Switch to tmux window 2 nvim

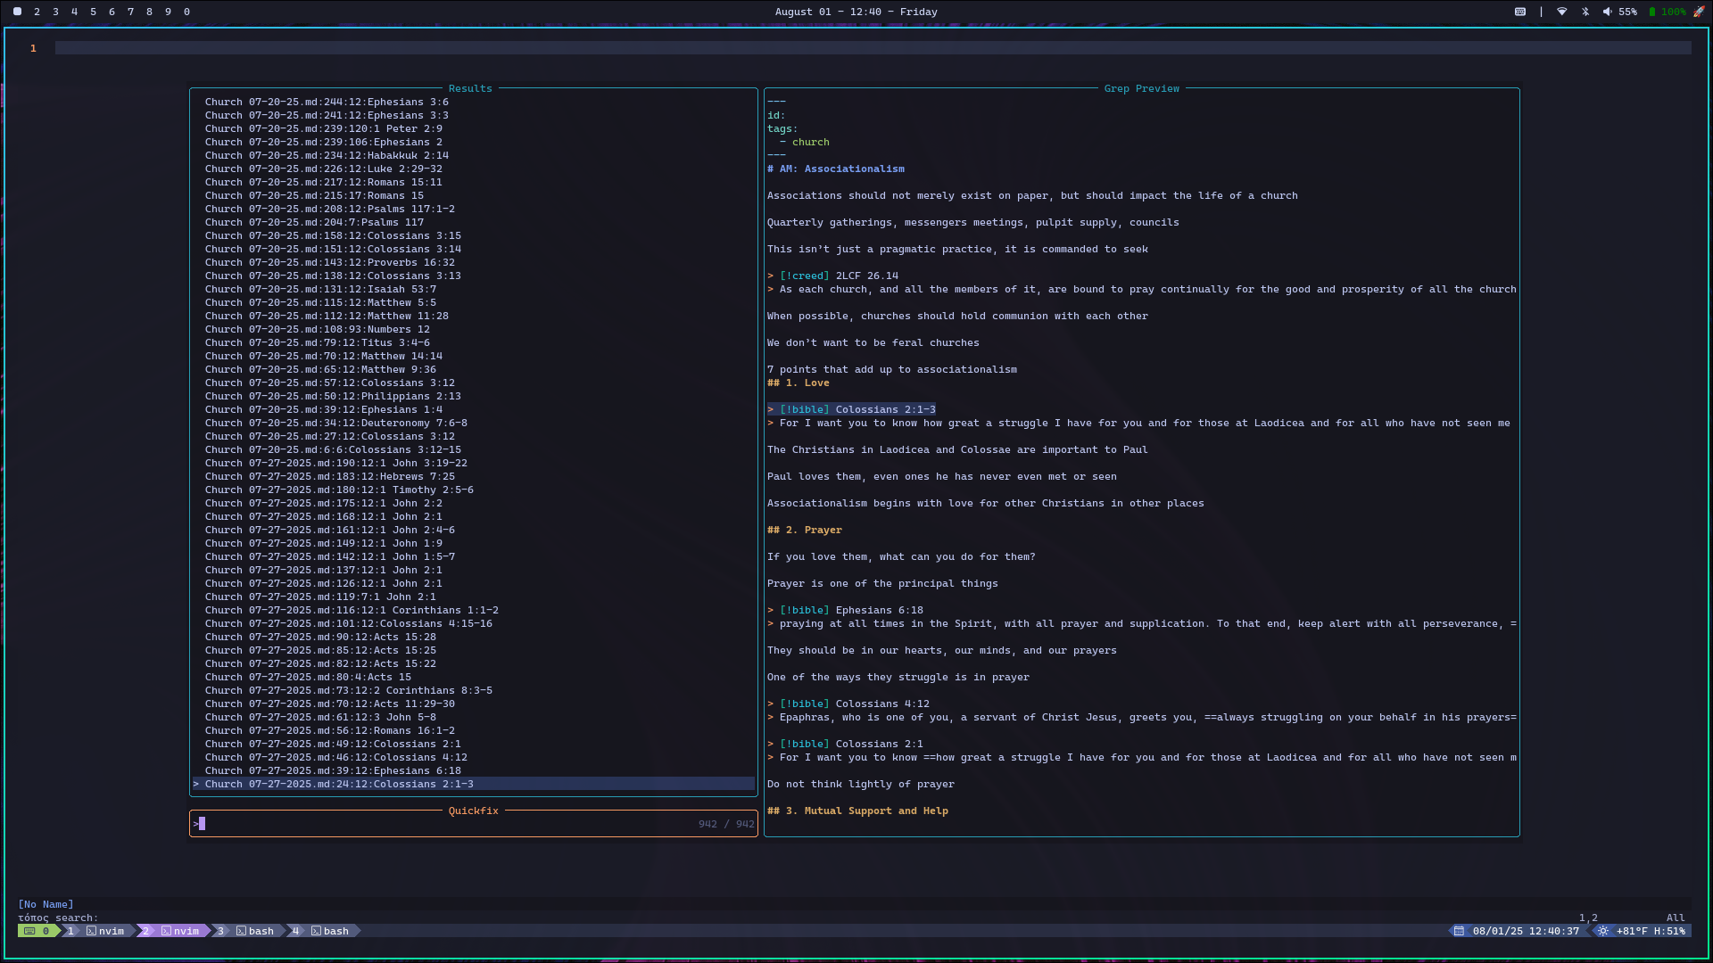pyautogui.click(x=173, y=931)
